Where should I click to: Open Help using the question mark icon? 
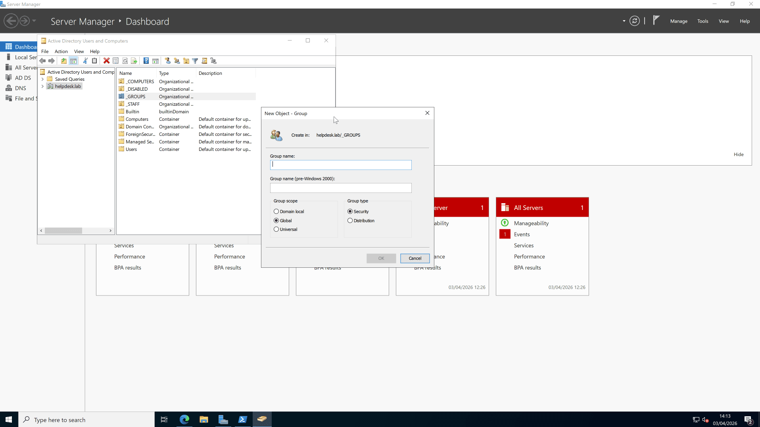146,61
